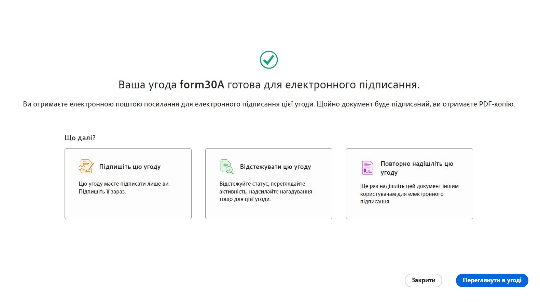
Task: Click the form30A agreement name in the heading
Action: pos(201,85)
